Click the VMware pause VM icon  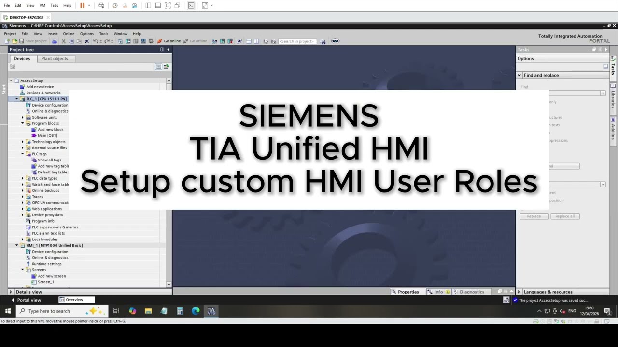(x=82, y=5)
